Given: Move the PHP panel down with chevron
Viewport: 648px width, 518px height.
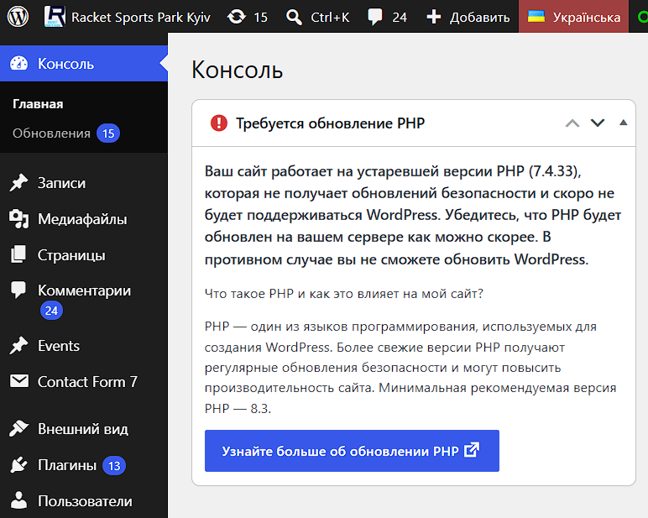Looking at the screenshot, I should tap(598, 123).
